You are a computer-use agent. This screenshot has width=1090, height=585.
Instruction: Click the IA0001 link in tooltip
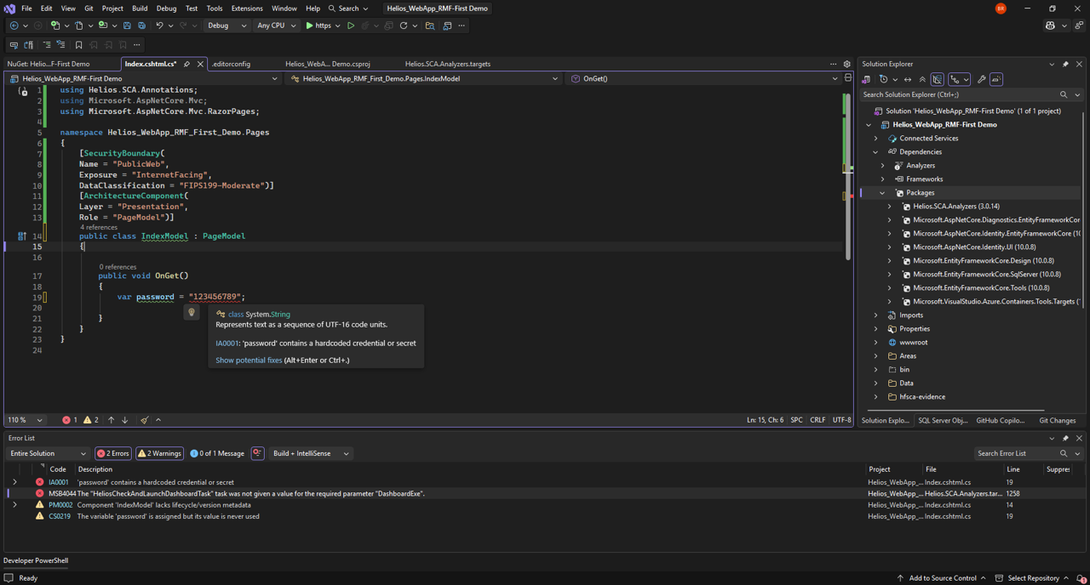pos(227,344)
